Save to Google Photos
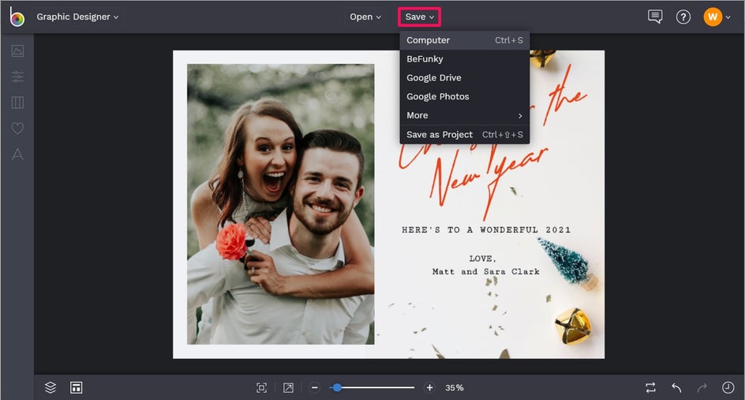The image size is (745, 400). 465,96
